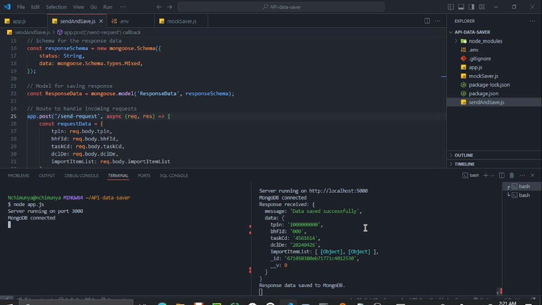
Task: Toggle primary side bar layout icon
Action: (451, 7)
